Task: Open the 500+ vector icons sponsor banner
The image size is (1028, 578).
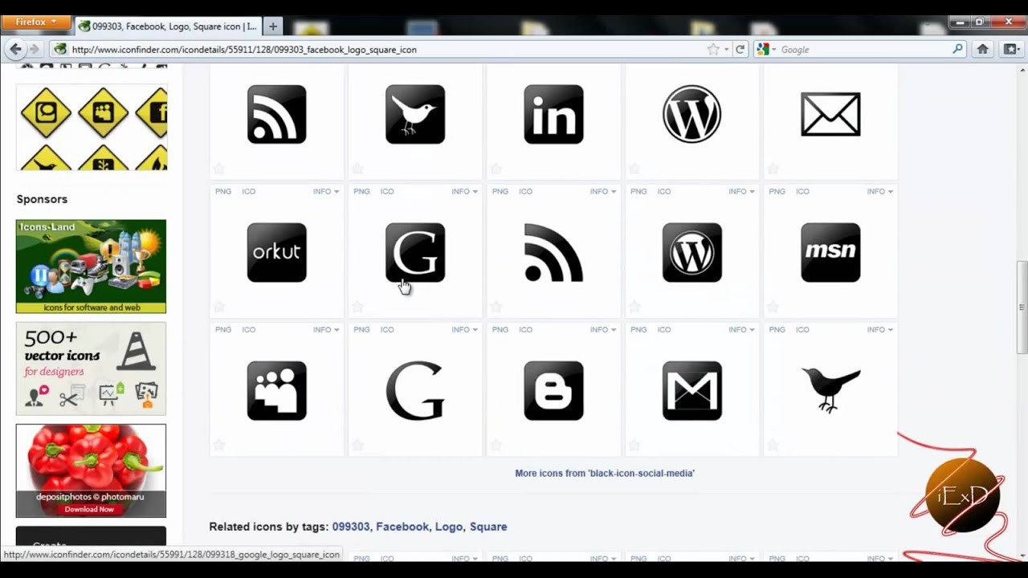Action: point(91,368)
